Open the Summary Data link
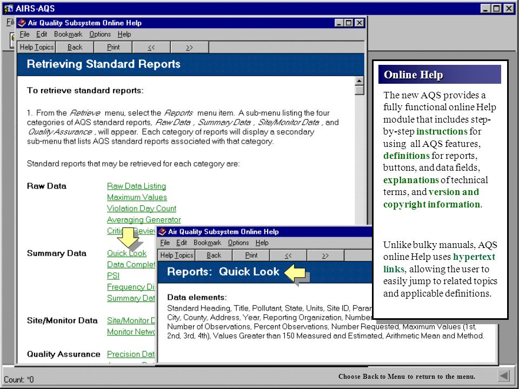519x389 pixels. (x=131, y=298)
